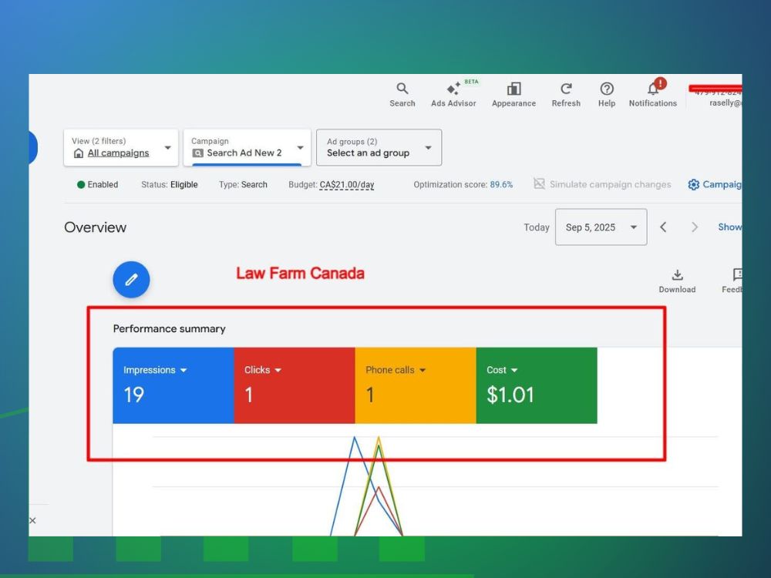Select the green Cost $1.01 card
The image size is (771, 578).
pos(537,385)
